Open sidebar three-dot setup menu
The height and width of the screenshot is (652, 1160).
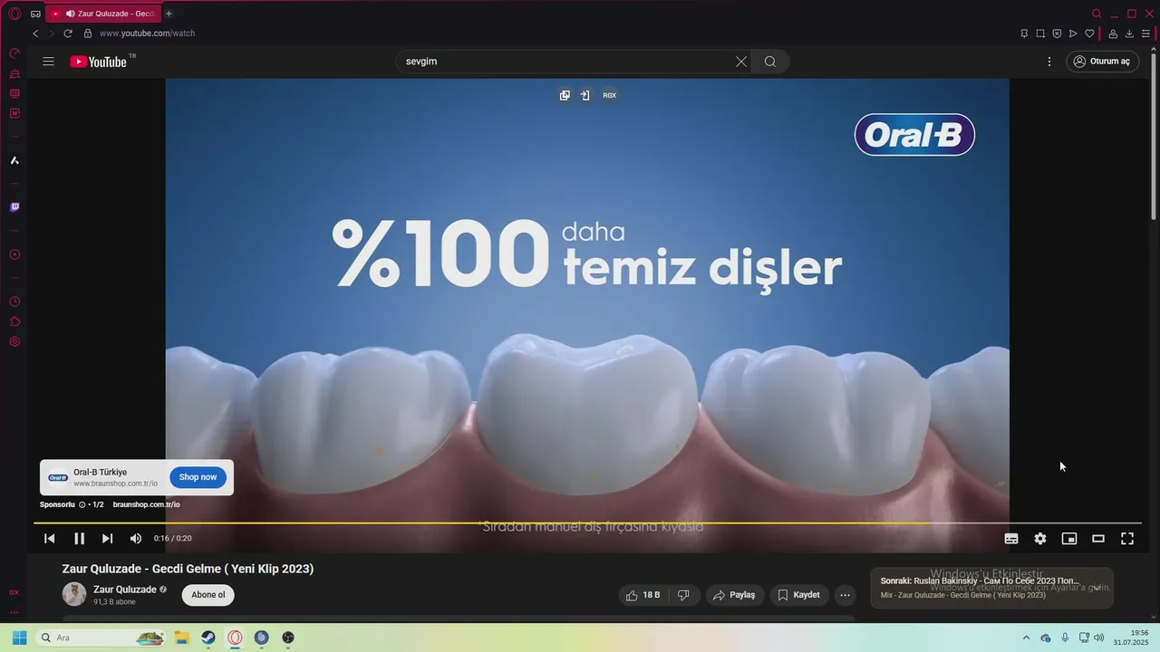(14, 612)
